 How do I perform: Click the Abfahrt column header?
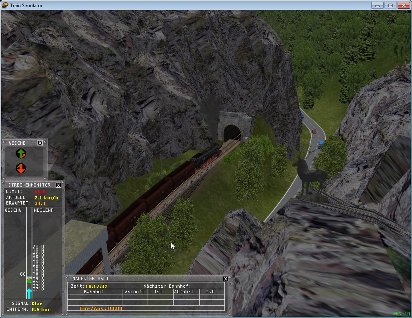click(186, 292)
